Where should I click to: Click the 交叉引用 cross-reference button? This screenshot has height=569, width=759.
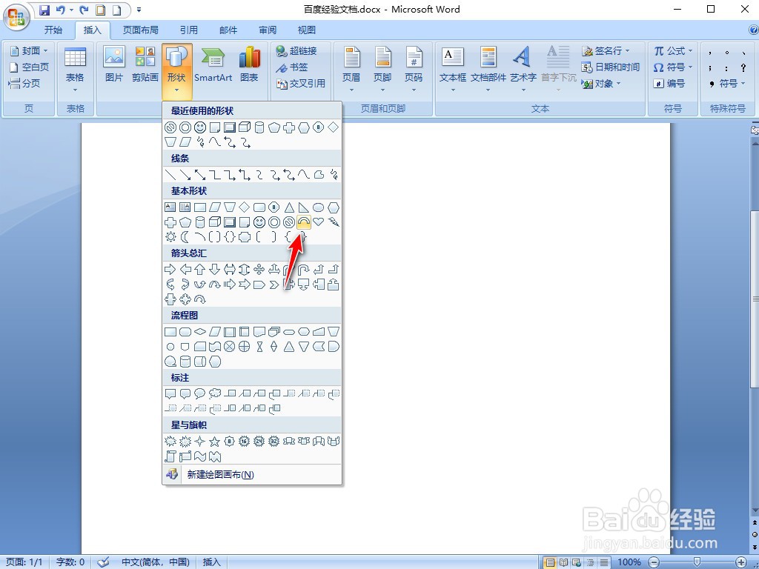[301, 84]
